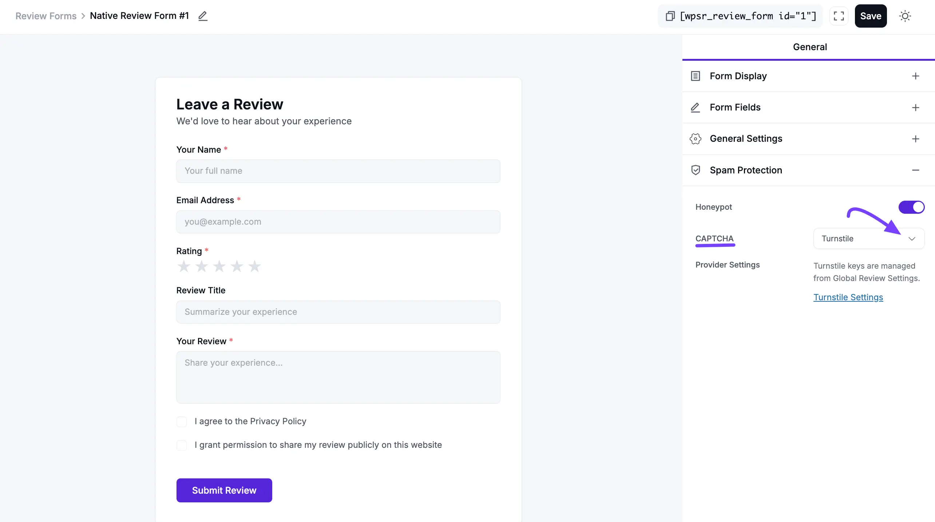Click the Spam Protection shield icon
935x522 pixels.
(x=696, y=170)
